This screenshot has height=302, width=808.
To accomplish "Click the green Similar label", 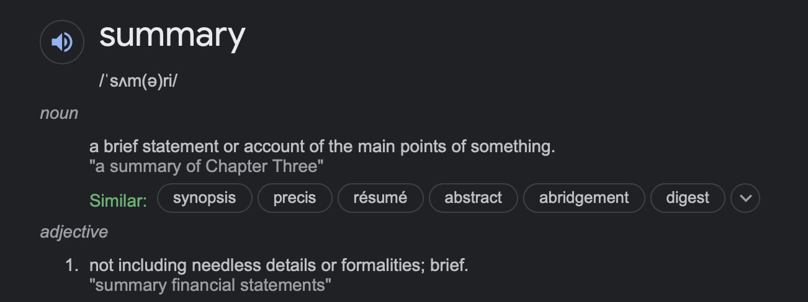I will (x=118, y=201).
